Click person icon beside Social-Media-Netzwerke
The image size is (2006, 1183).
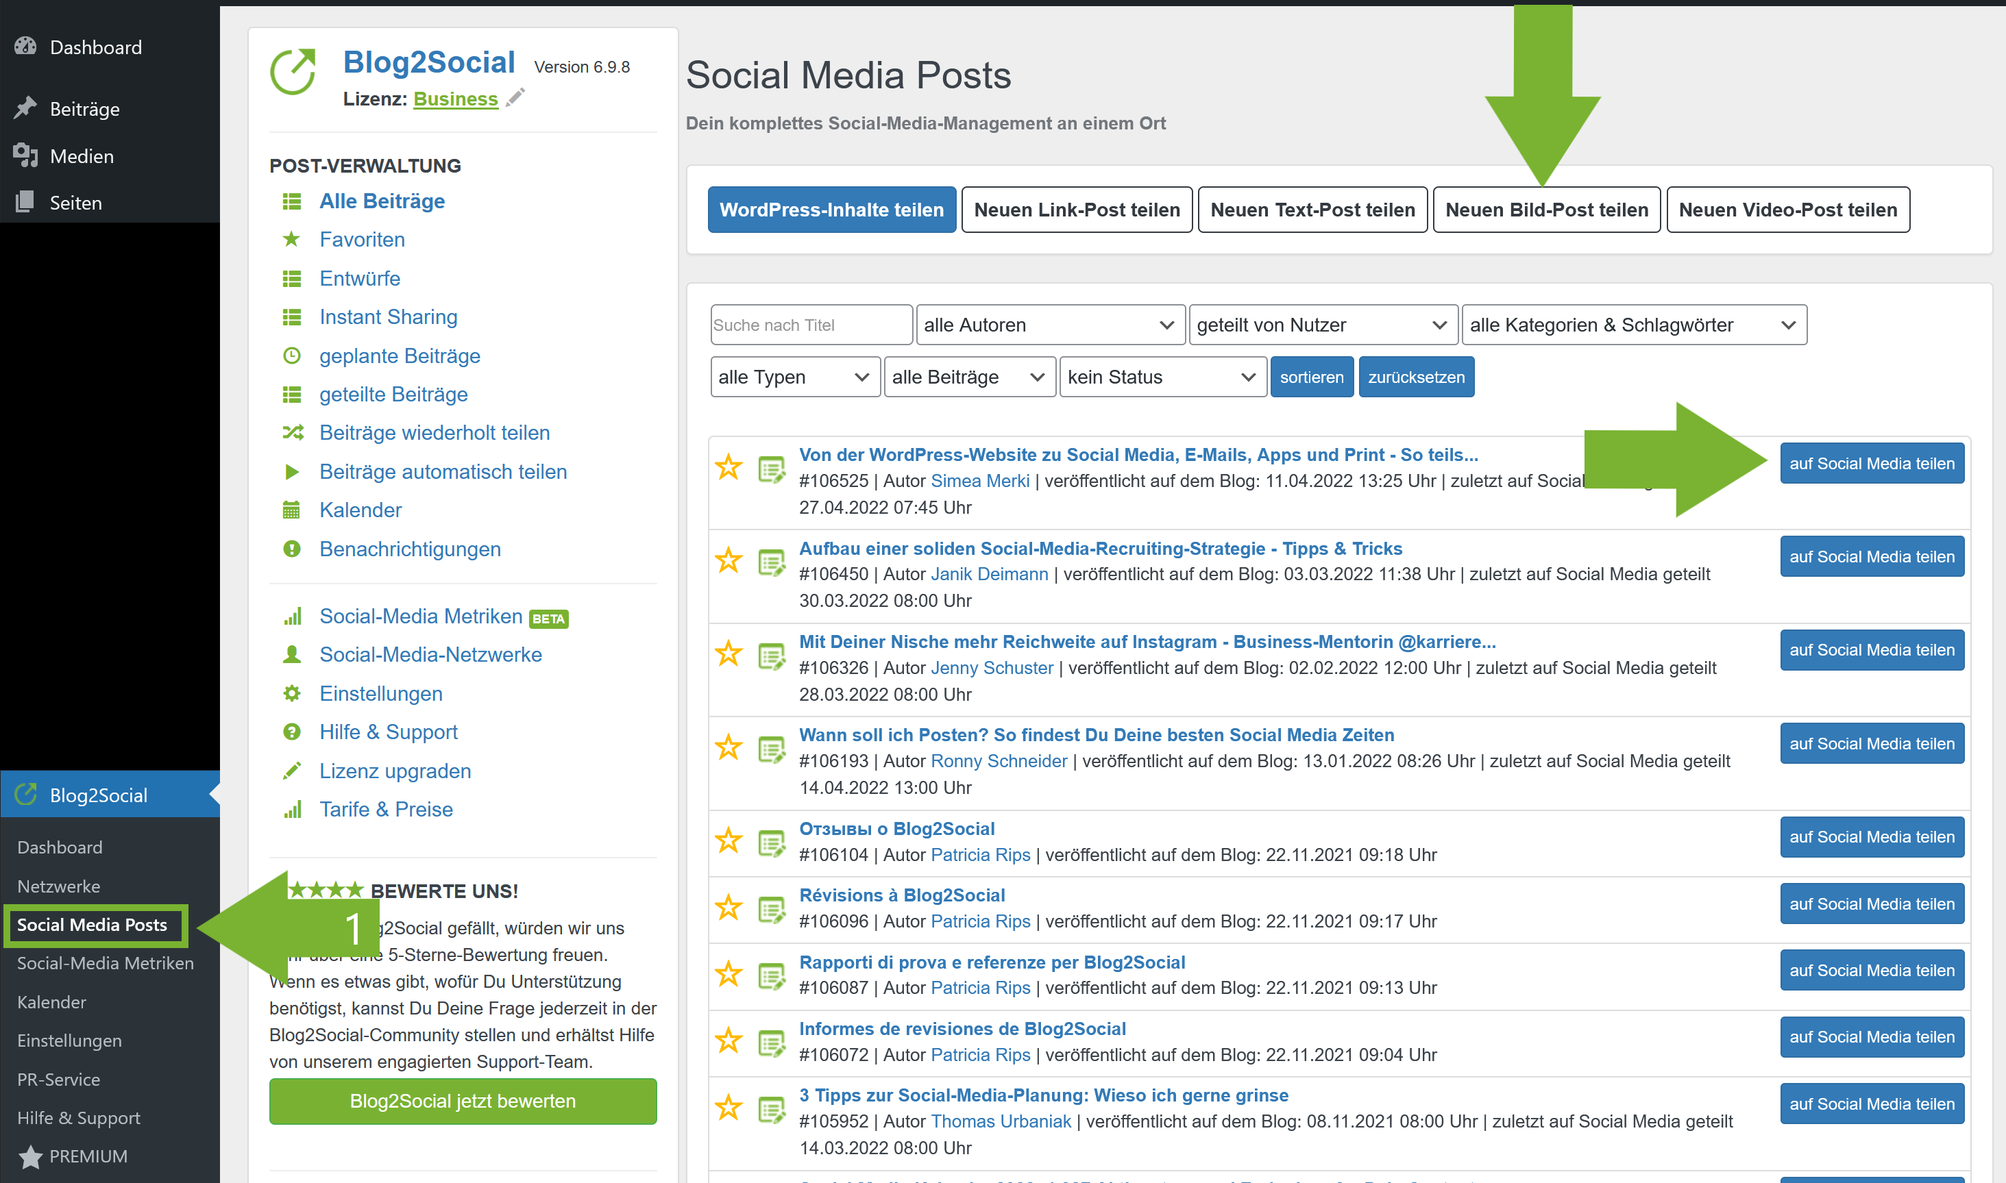pyautogui.click(x=292, y=654)
